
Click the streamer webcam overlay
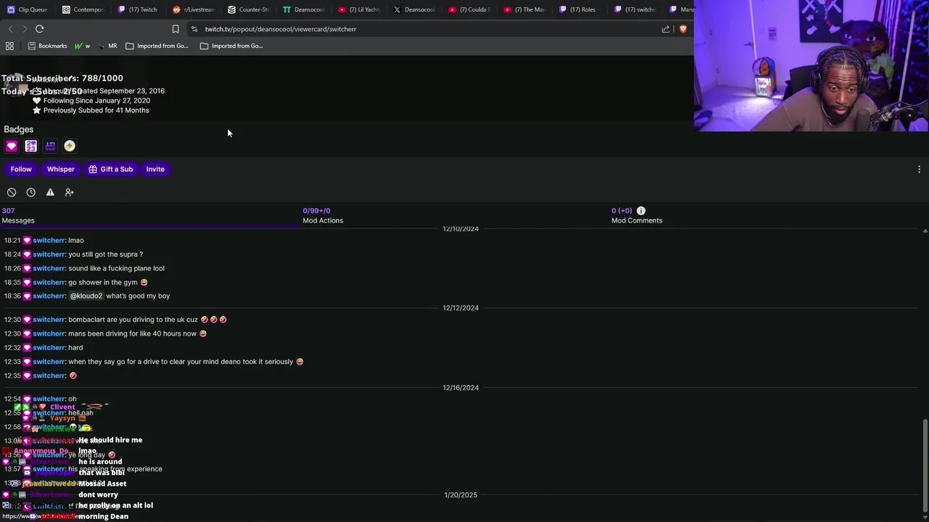click(x=811, y=66)
